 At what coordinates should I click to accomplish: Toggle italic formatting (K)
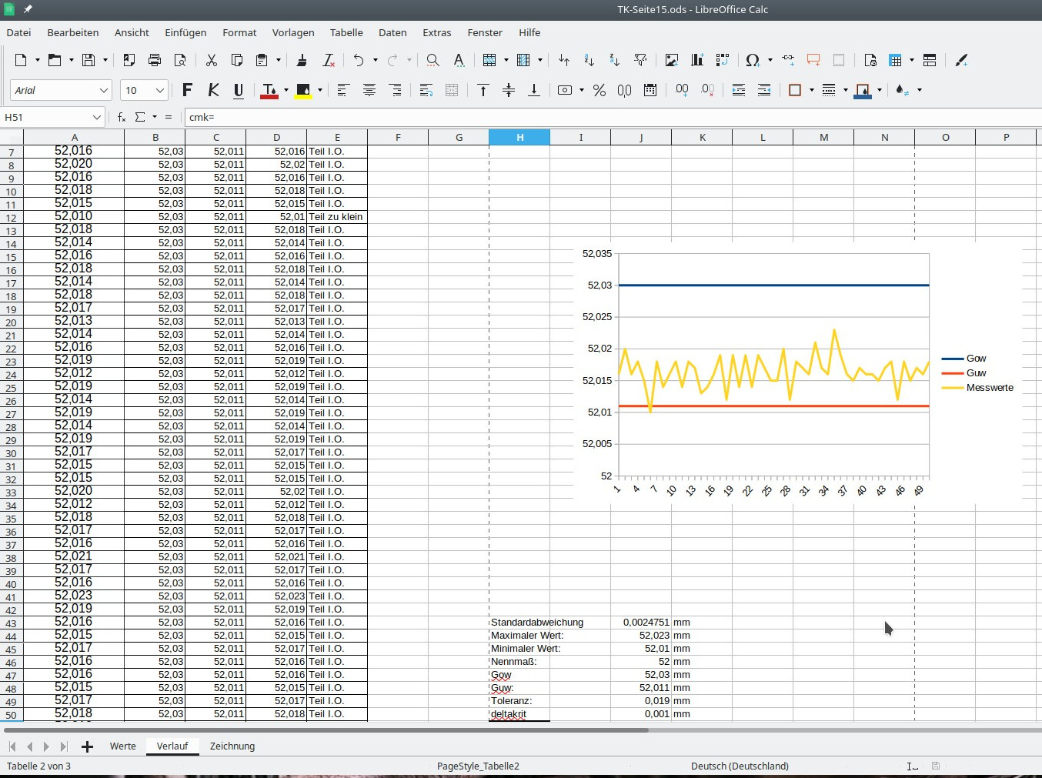pyautogui.click(x=213, y=90)
